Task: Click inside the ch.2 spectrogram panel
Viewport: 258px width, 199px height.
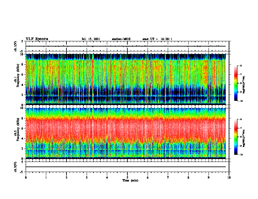Action: tap(126, 133)
